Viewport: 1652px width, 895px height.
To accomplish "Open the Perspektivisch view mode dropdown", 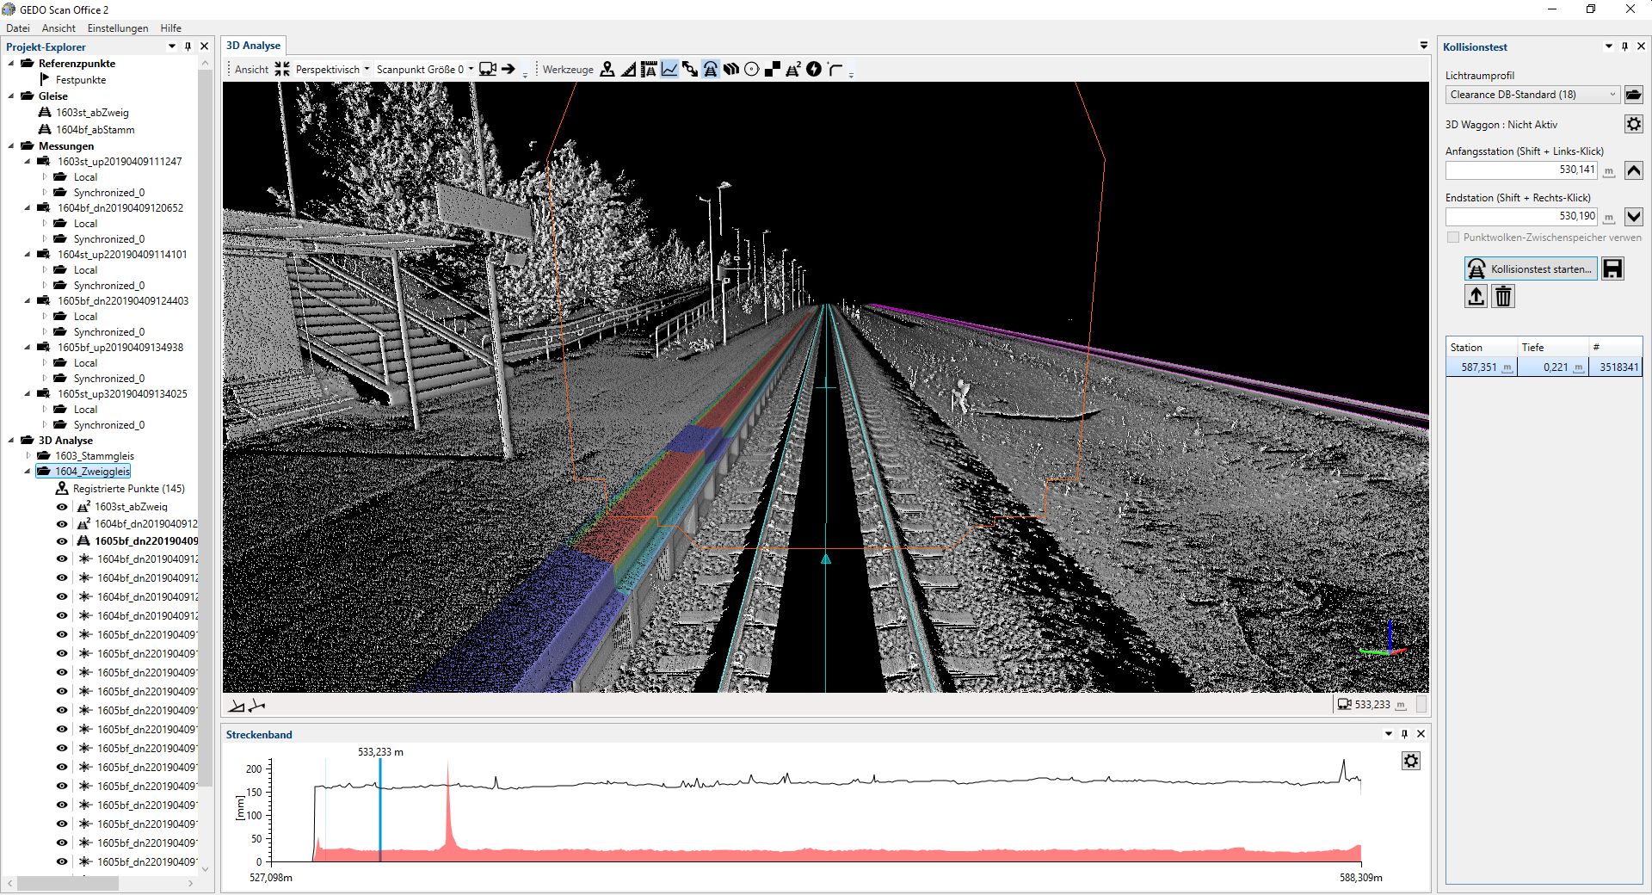I will tap(332, 70).
